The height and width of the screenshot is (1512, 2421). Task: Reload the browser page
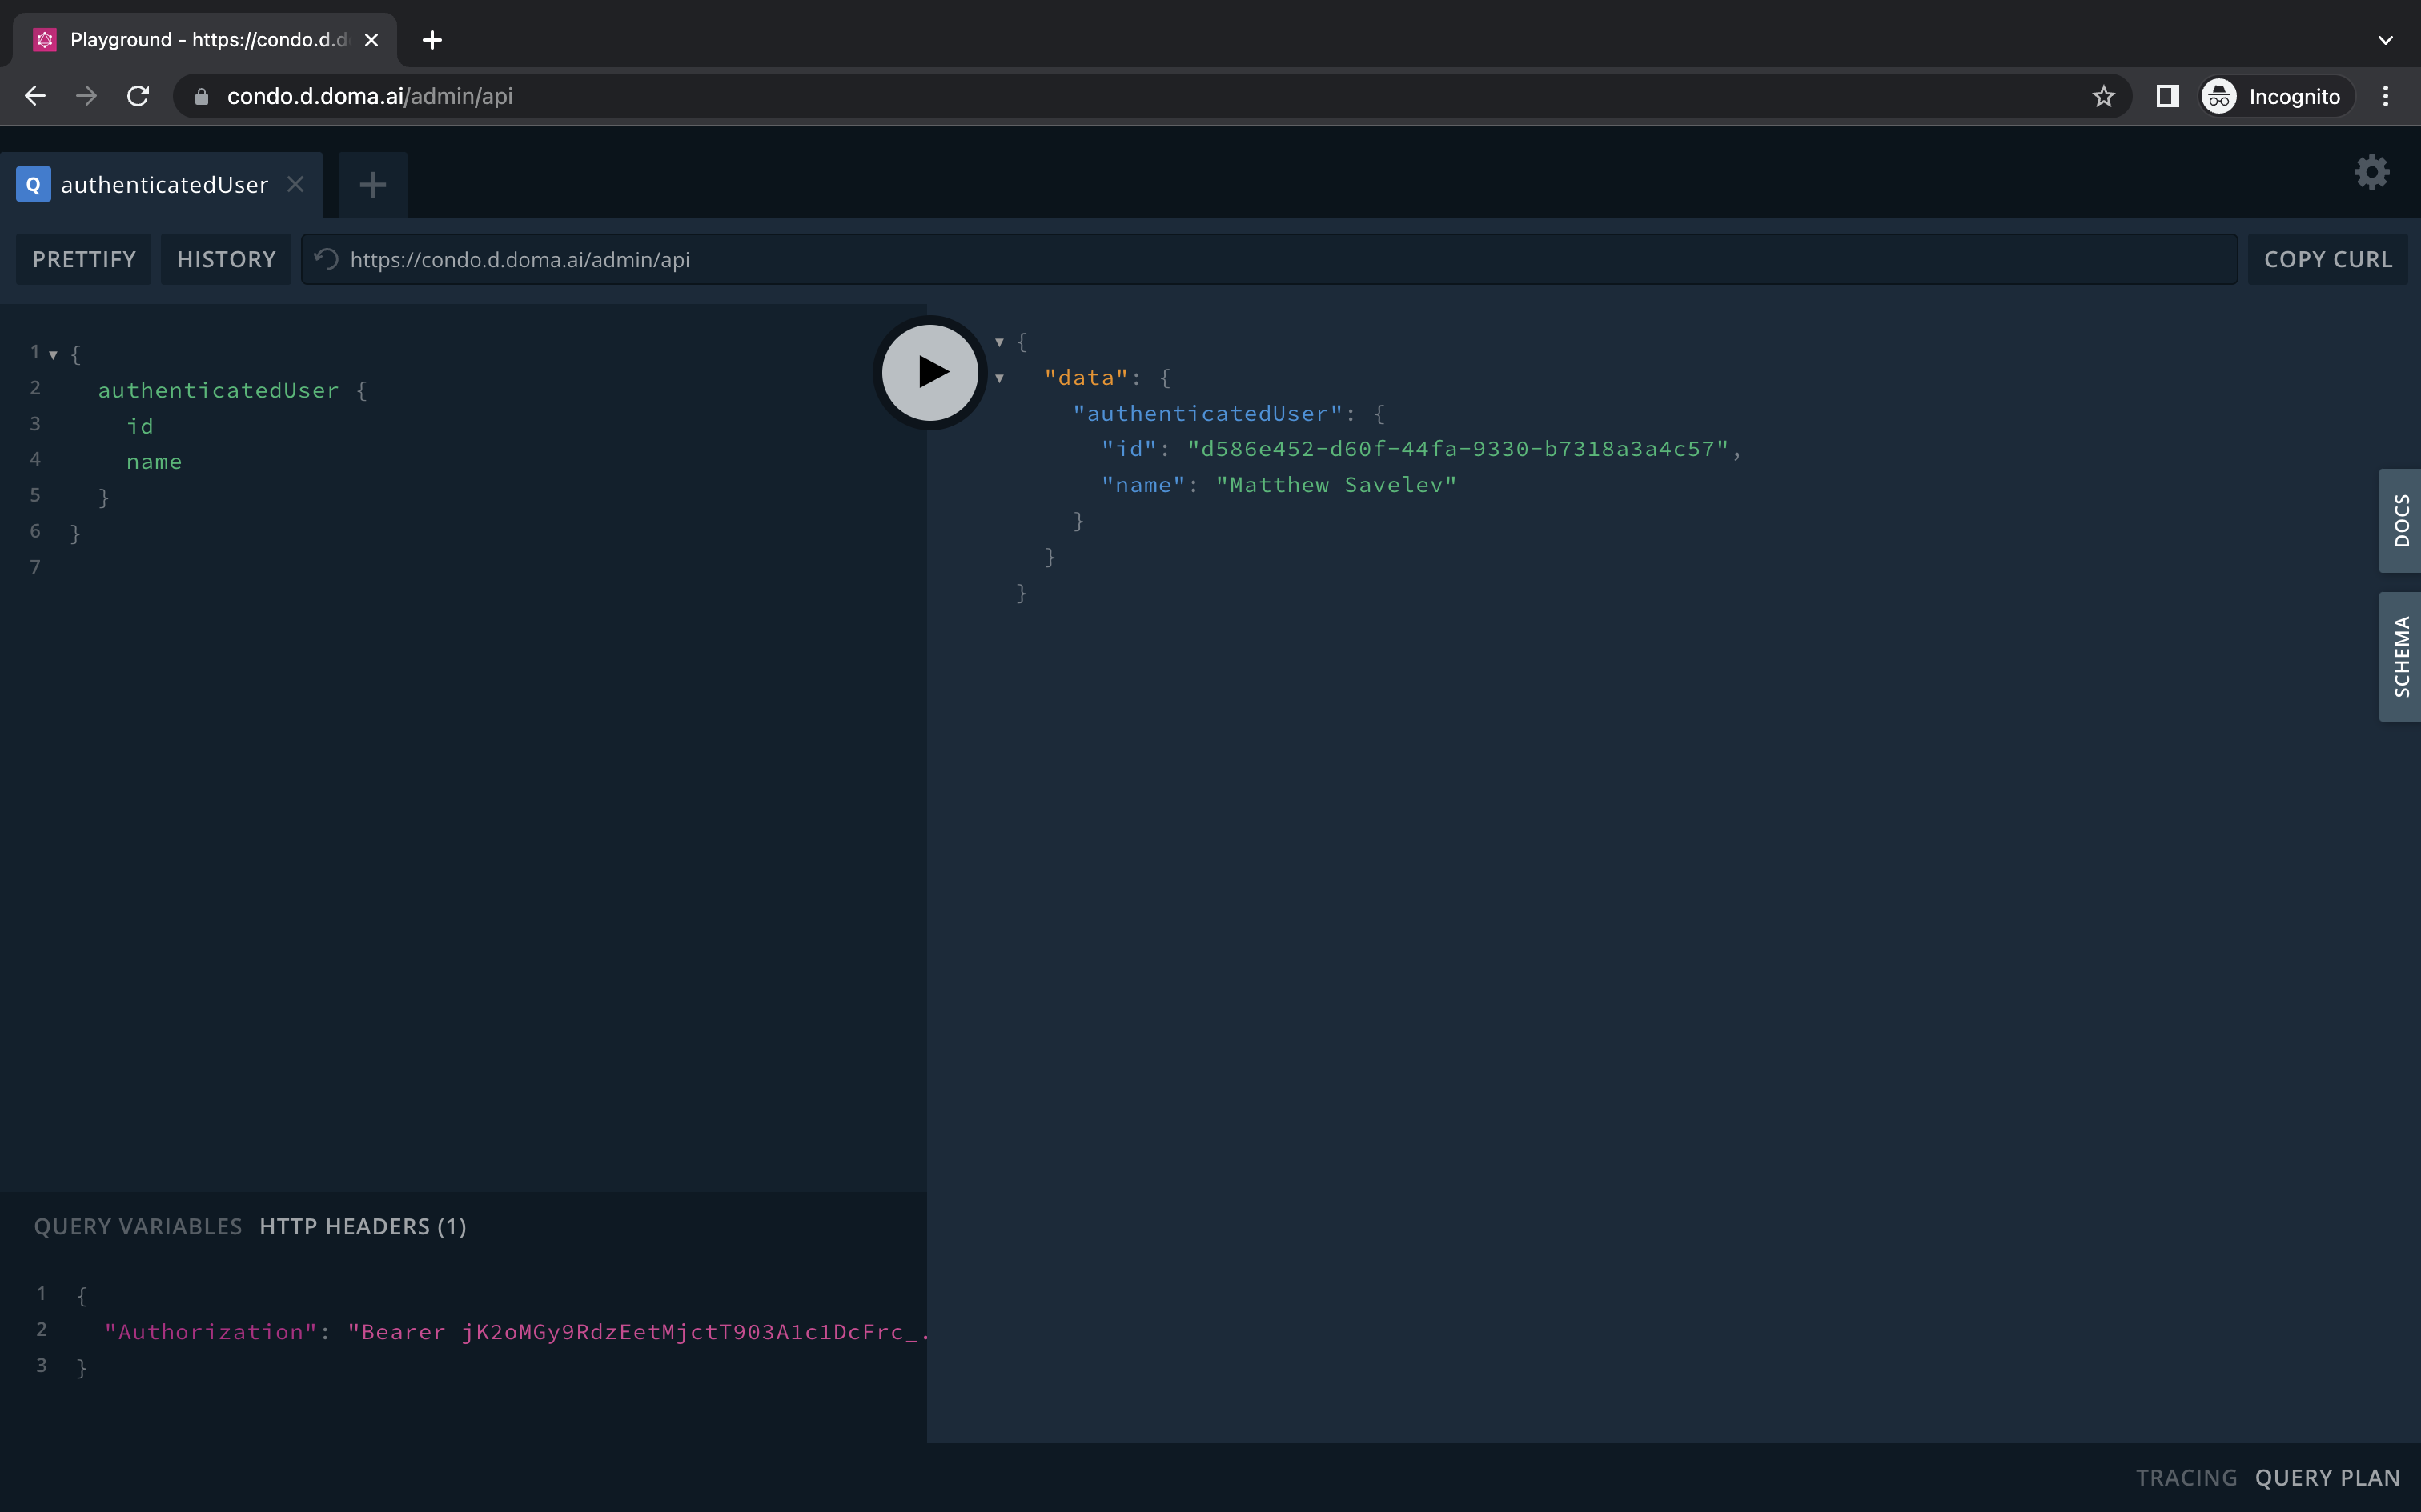coord(138,96)
